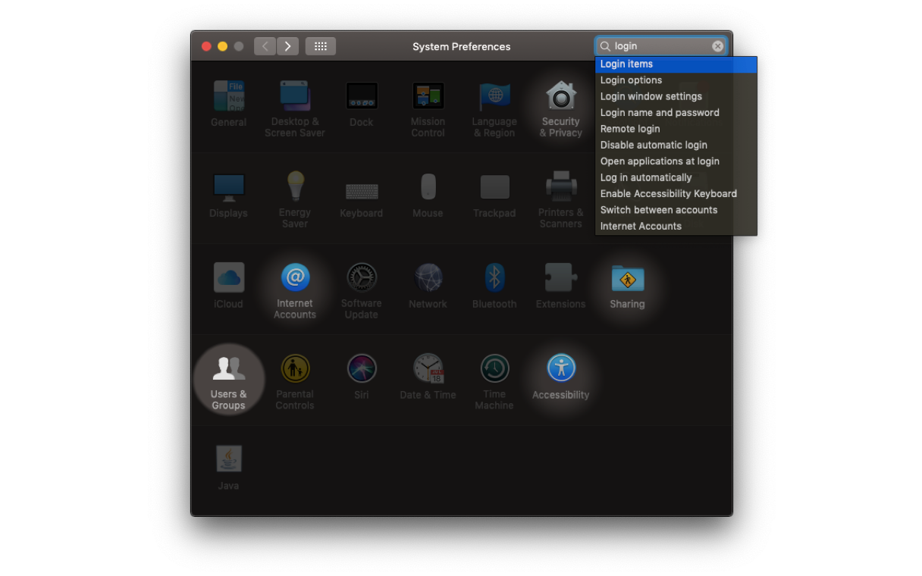Image resolution: width=922 pixels, height=576 pixels.
Task: Open the Extensions preference pane
Action: click(561, 286)
